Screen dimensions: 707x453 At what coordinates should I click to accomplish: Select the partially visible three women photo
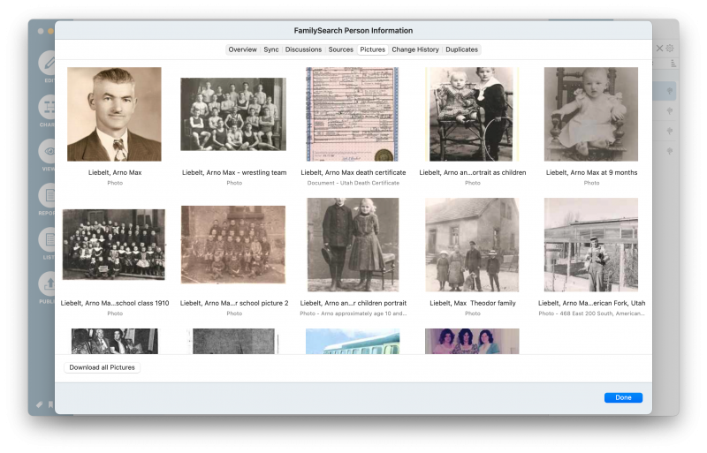click(x=472, y=341)
